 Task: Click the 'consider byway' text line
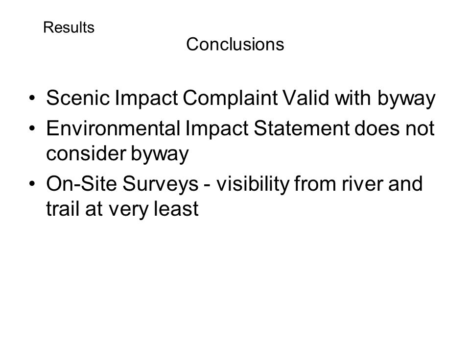pos(117,153)
